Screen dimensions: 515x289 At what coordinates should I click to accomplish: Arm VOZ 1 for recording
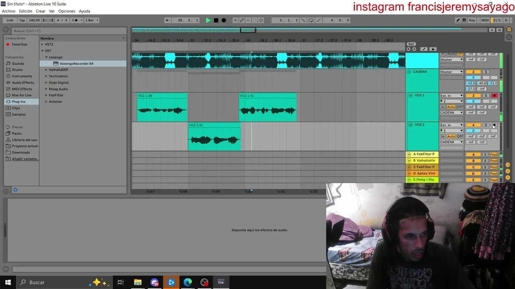point(494,96)
